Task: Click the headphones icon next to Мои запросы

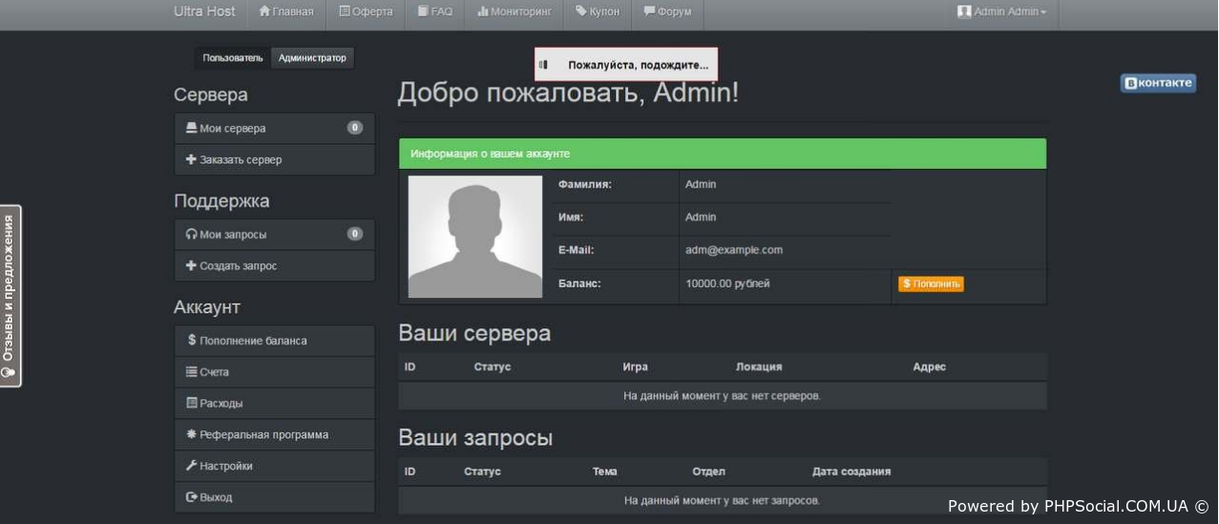Action: (x=191, y=235)
